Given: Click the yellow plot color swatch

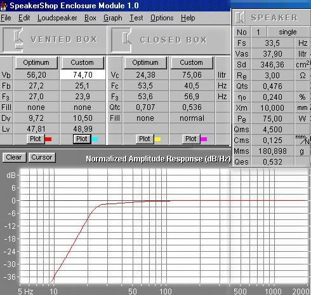Looking at the screenshot, I should 158,139.
